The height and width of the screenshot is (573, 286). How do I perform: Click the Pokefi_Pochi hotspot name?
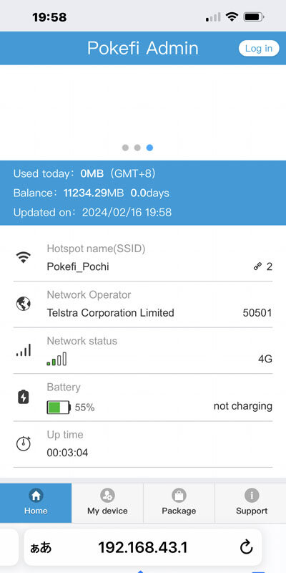point(78,266)
